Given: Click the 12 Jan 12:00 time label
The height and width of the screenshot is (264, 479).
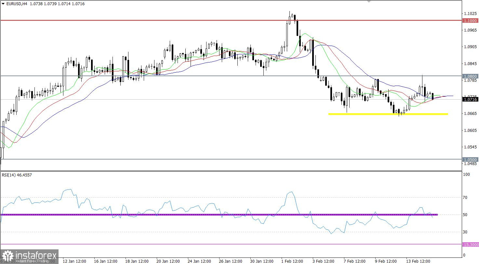Looking at the screenshot, I should pos(74,261).
